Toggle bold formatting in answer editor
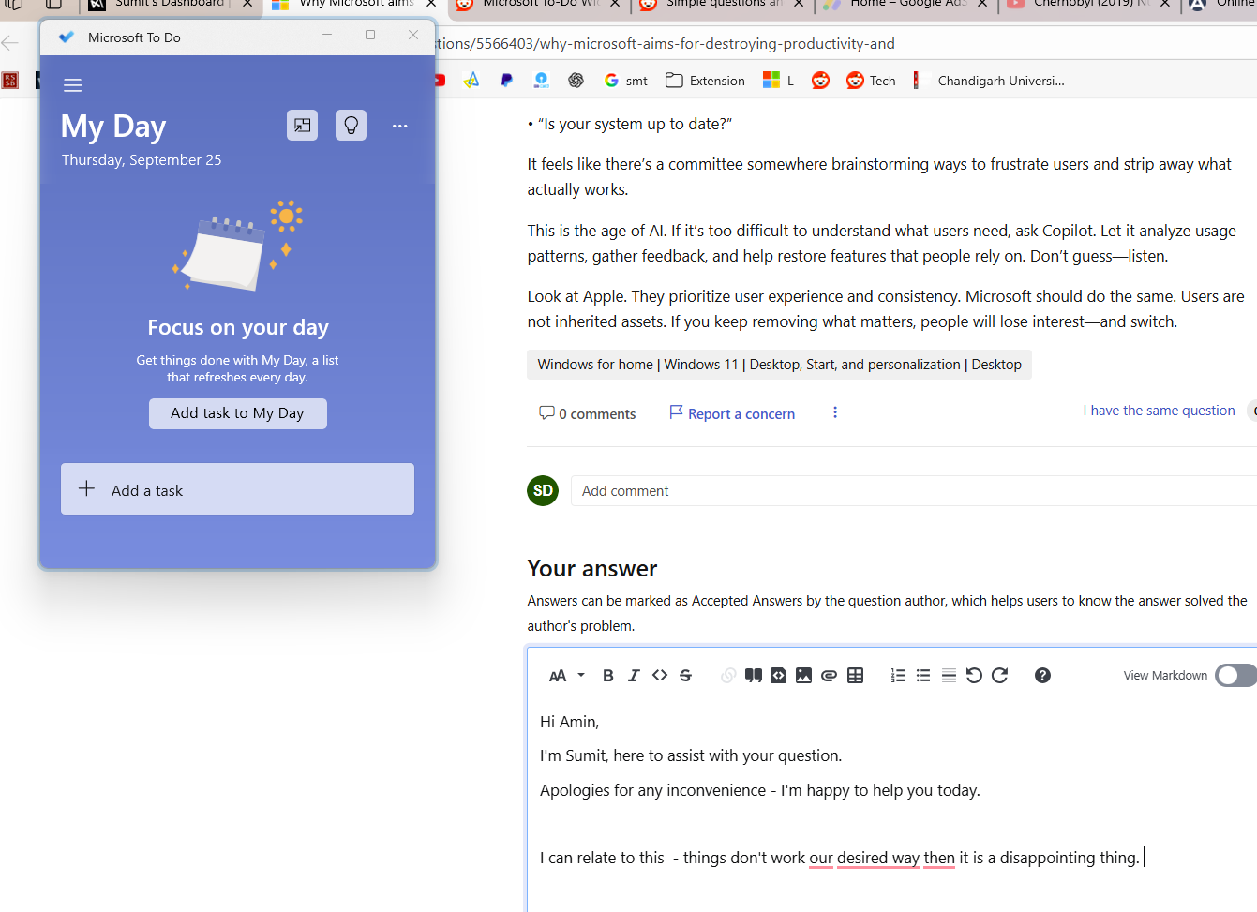 pos(608,676)
